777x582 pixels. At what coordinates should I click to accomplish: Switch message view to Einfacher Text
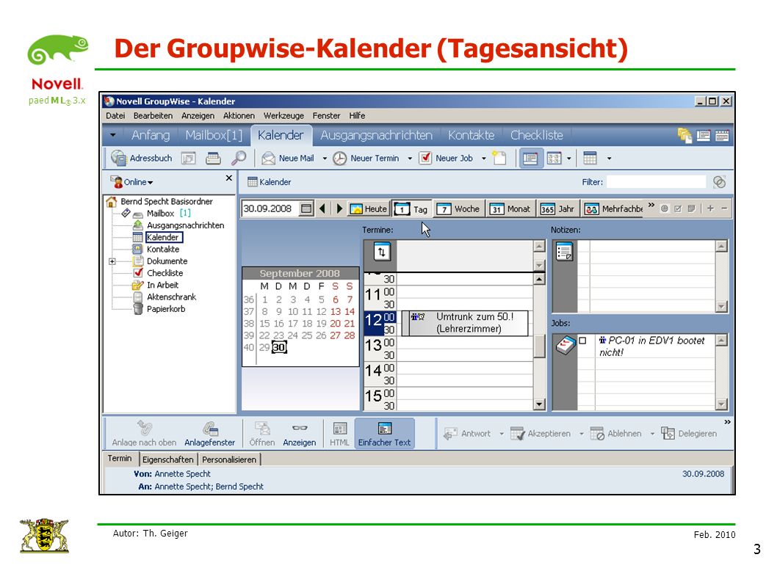point(385,434)
